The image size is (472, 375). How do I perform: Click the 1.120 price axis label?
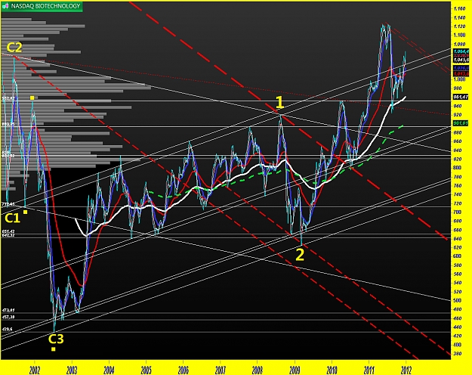(459, 26)
